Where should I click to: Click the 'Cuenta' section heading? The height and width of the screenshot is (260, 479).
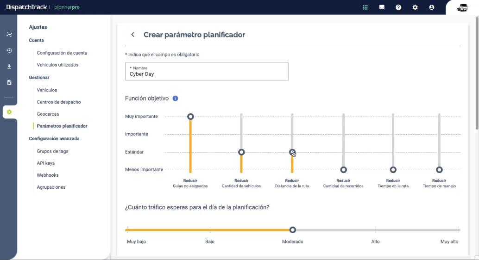[x=36, y=40]
